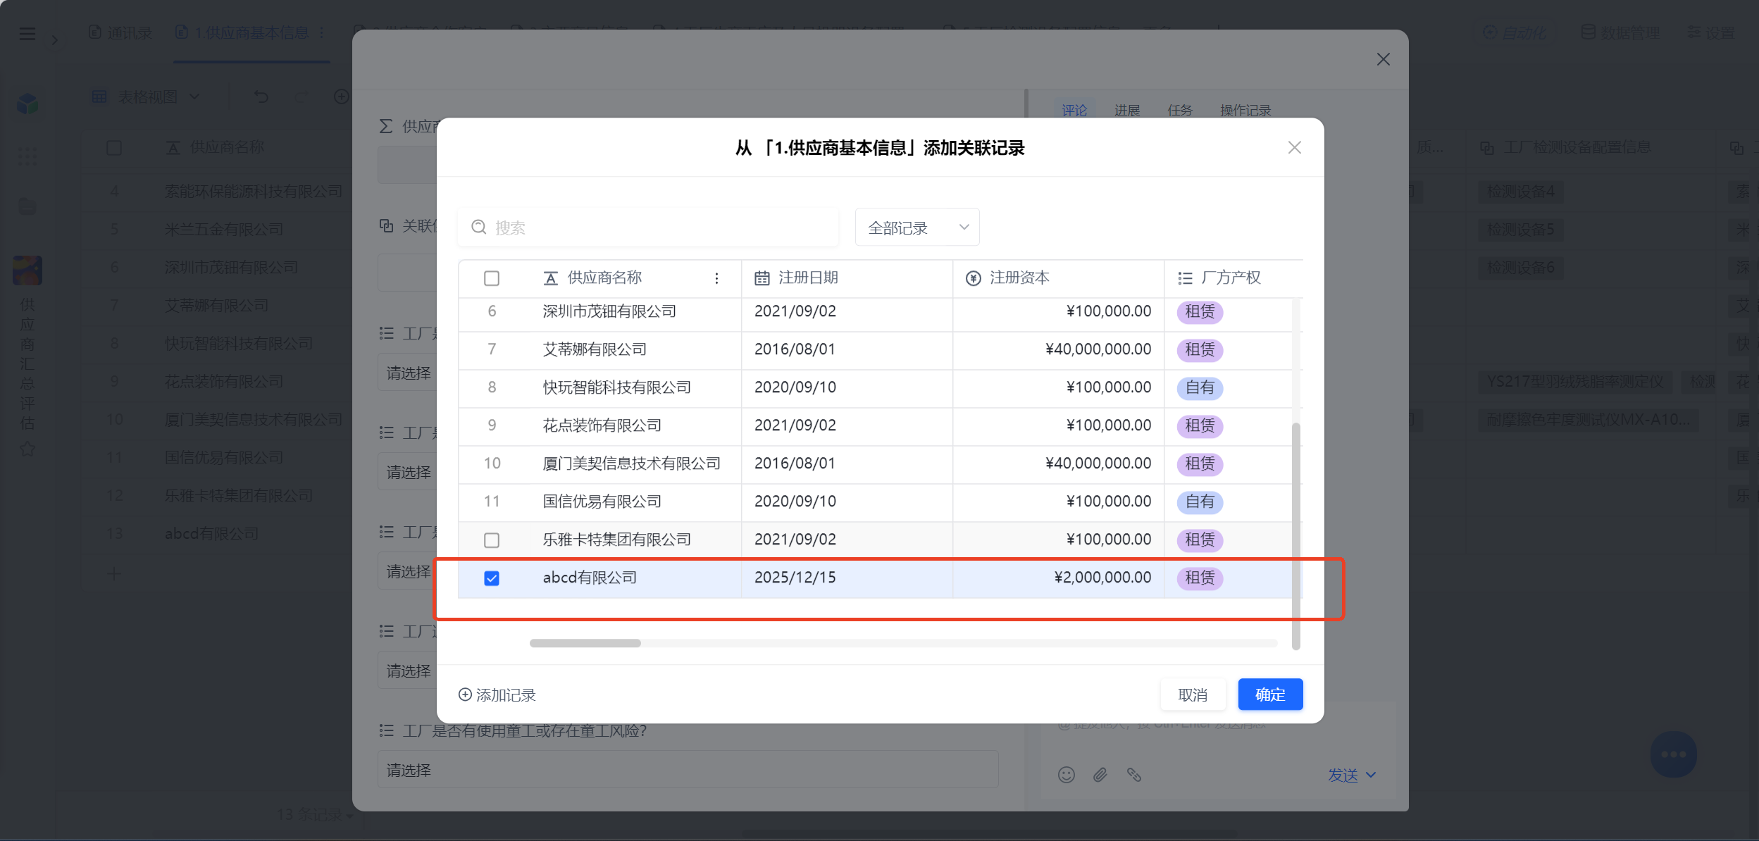Click the 检测设备4 tag in background table
Image resolution: width=1759 pixels, height=841 pixels.
(x=1520, y=192)
